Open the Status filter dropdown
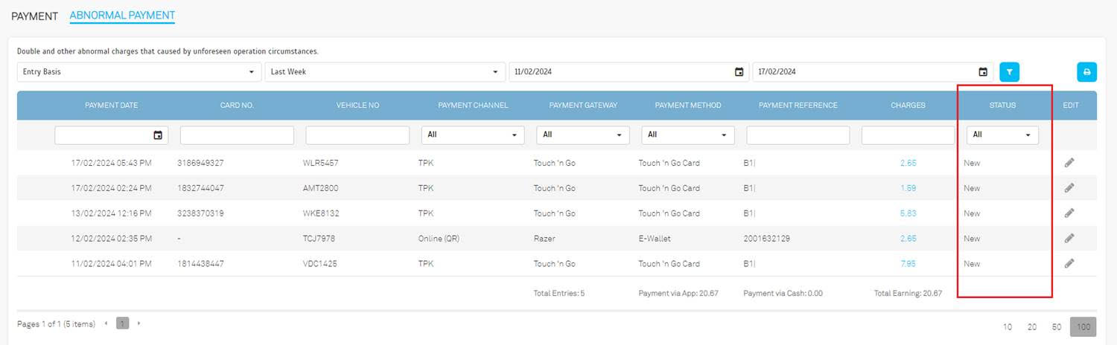The height and width of the screenshot is (345, 1117). pyautogui.click(x=1002, y=135)
